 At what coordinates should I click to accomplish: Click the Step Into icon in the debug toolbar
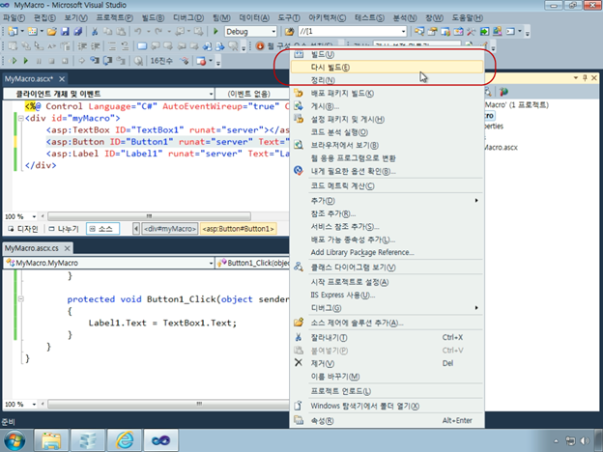(x=95, y=61)
